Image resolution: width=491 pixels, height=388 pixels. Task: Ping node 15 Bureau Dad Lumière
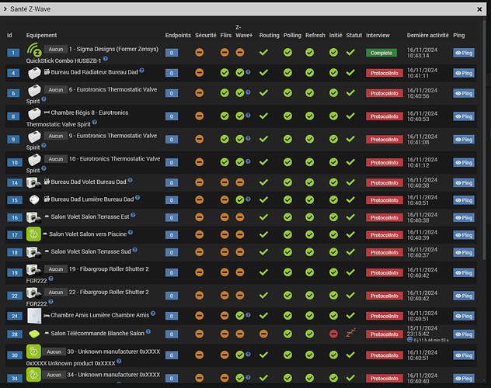click(464, 200)
